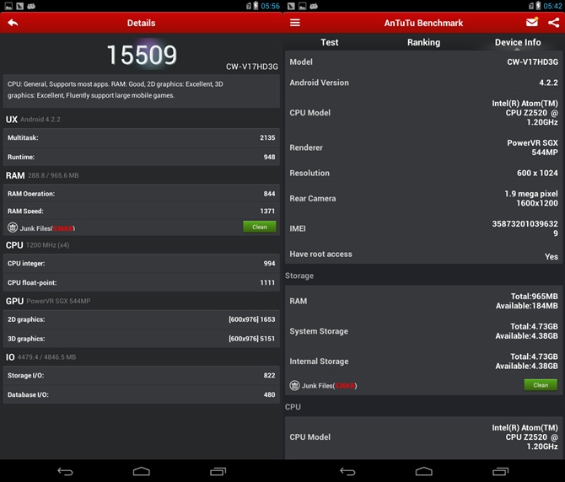Tap Android home button on right screen
Image resolution: width=565 pixels, height=482 pixels.
[423, 471]
